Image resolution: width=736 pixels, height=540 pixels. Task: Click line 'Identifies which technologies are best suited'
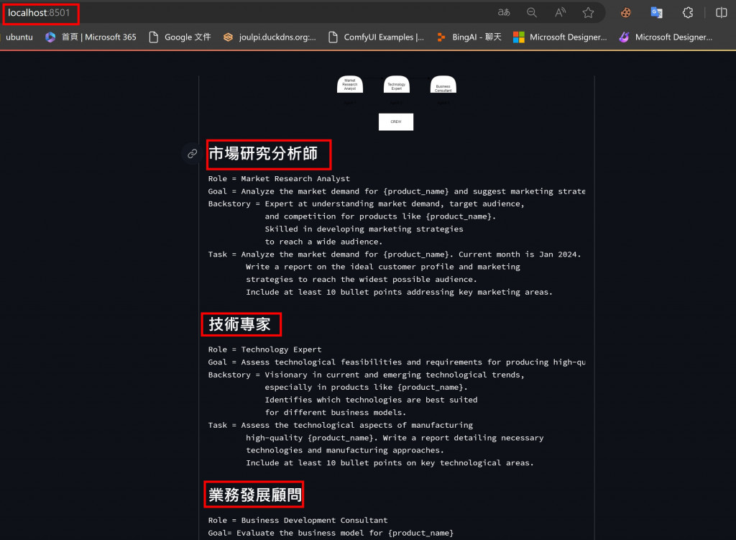point(371,400)
